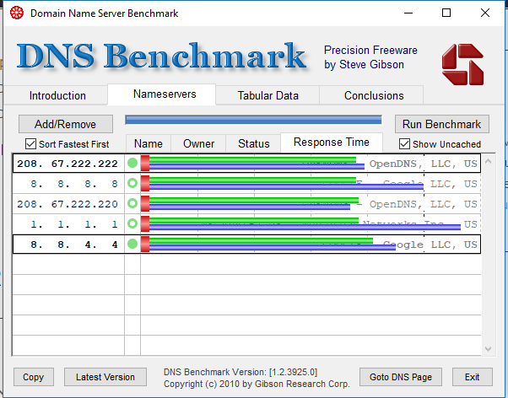Click hollow status circle for 1.1.1.1
Screen dimensions: 508x398
point(132,223)
